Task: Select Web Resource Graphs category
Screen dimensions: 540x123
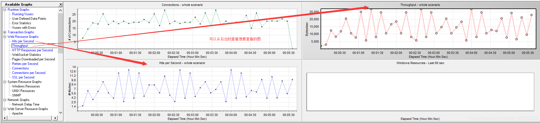Action: [23, 37]
